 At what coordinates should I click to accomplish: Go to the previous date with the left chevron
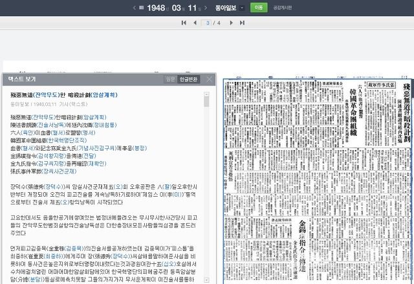click(x=134, y=8)
